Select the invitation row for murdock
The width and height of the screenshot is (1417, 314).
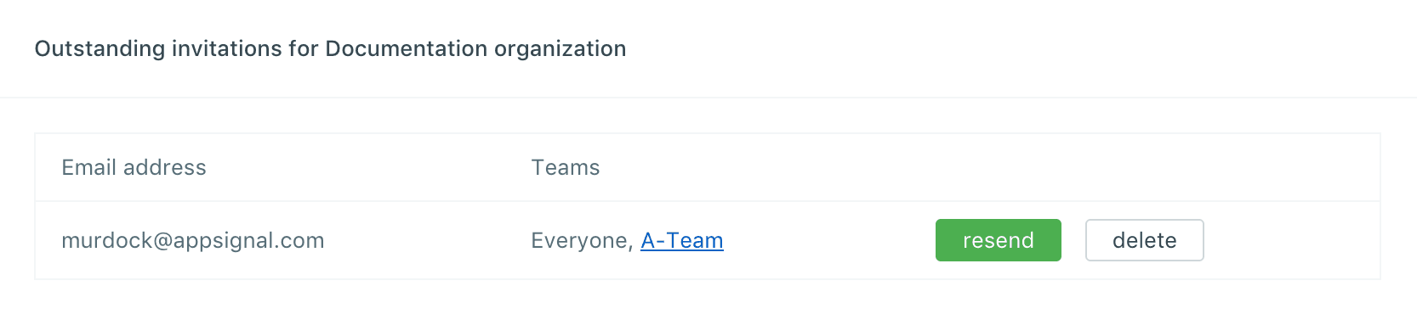[707, 240]
